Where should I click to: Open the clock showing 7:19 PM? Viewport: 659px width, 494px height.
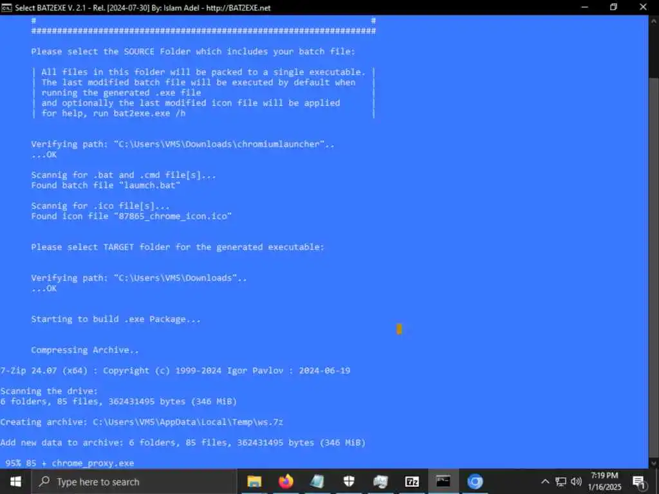[x=604, y=481]
